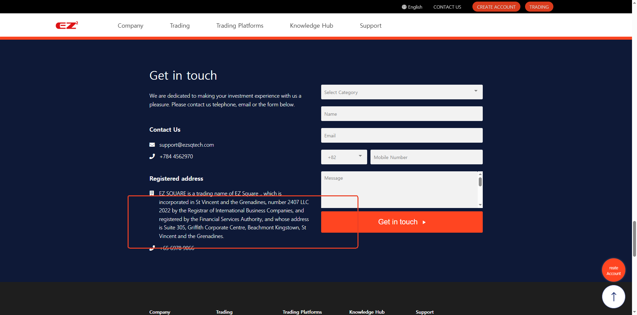Click the top CREATE ACCOUNT button
The image size is (637, 315).
point(496,7)
